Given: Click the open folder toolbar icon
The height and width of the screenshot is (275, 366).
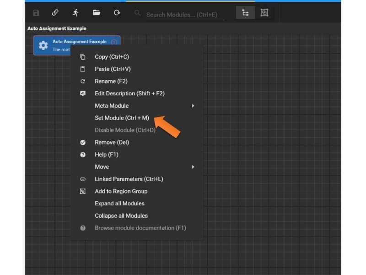Looking at the screenshot, I should tap(97, 13).
